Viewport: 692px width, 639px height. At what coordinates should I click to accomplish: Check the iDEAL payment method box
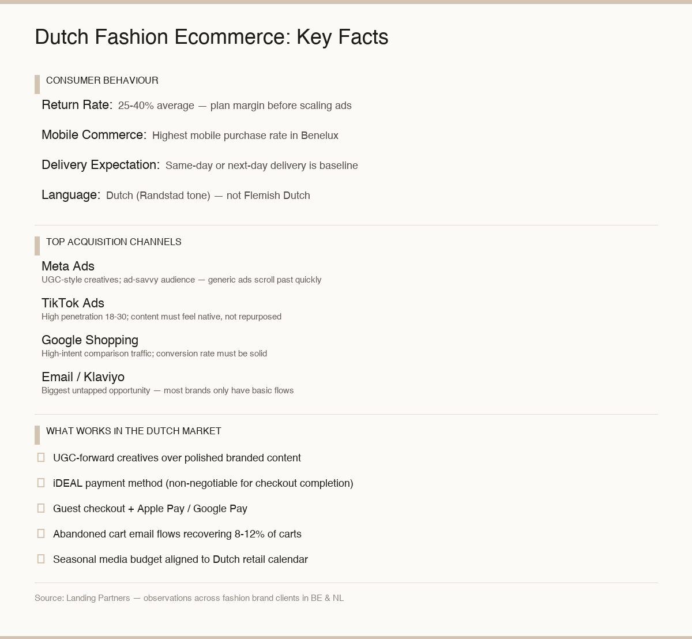click(41, 483)
